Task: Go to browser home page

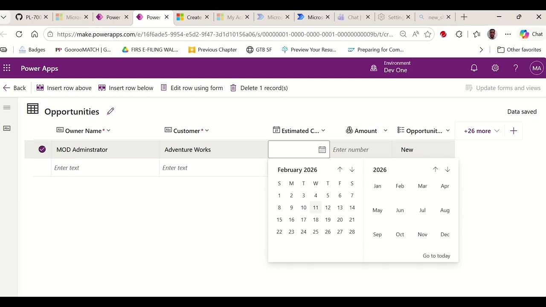Action: pyautogui.click(x=35, y=34)
